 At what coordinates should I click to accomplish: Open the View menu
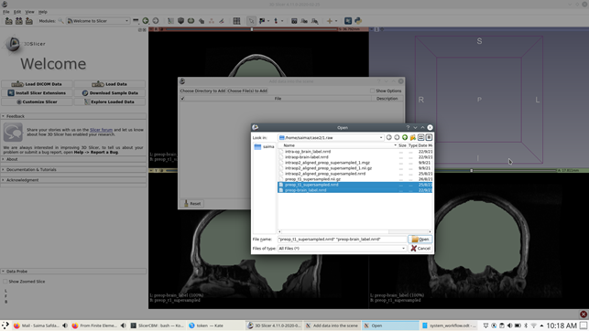[x=29, y=12]
